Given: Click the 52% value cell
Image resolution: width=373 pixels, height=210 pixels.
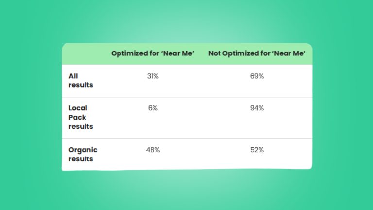Looking at the screenshot, I should tap(257, 150).
